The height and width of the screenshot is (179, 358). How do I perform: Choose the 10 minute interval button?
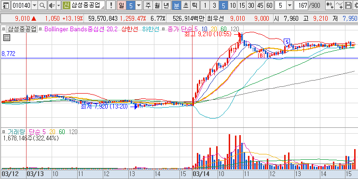point(233,5)
